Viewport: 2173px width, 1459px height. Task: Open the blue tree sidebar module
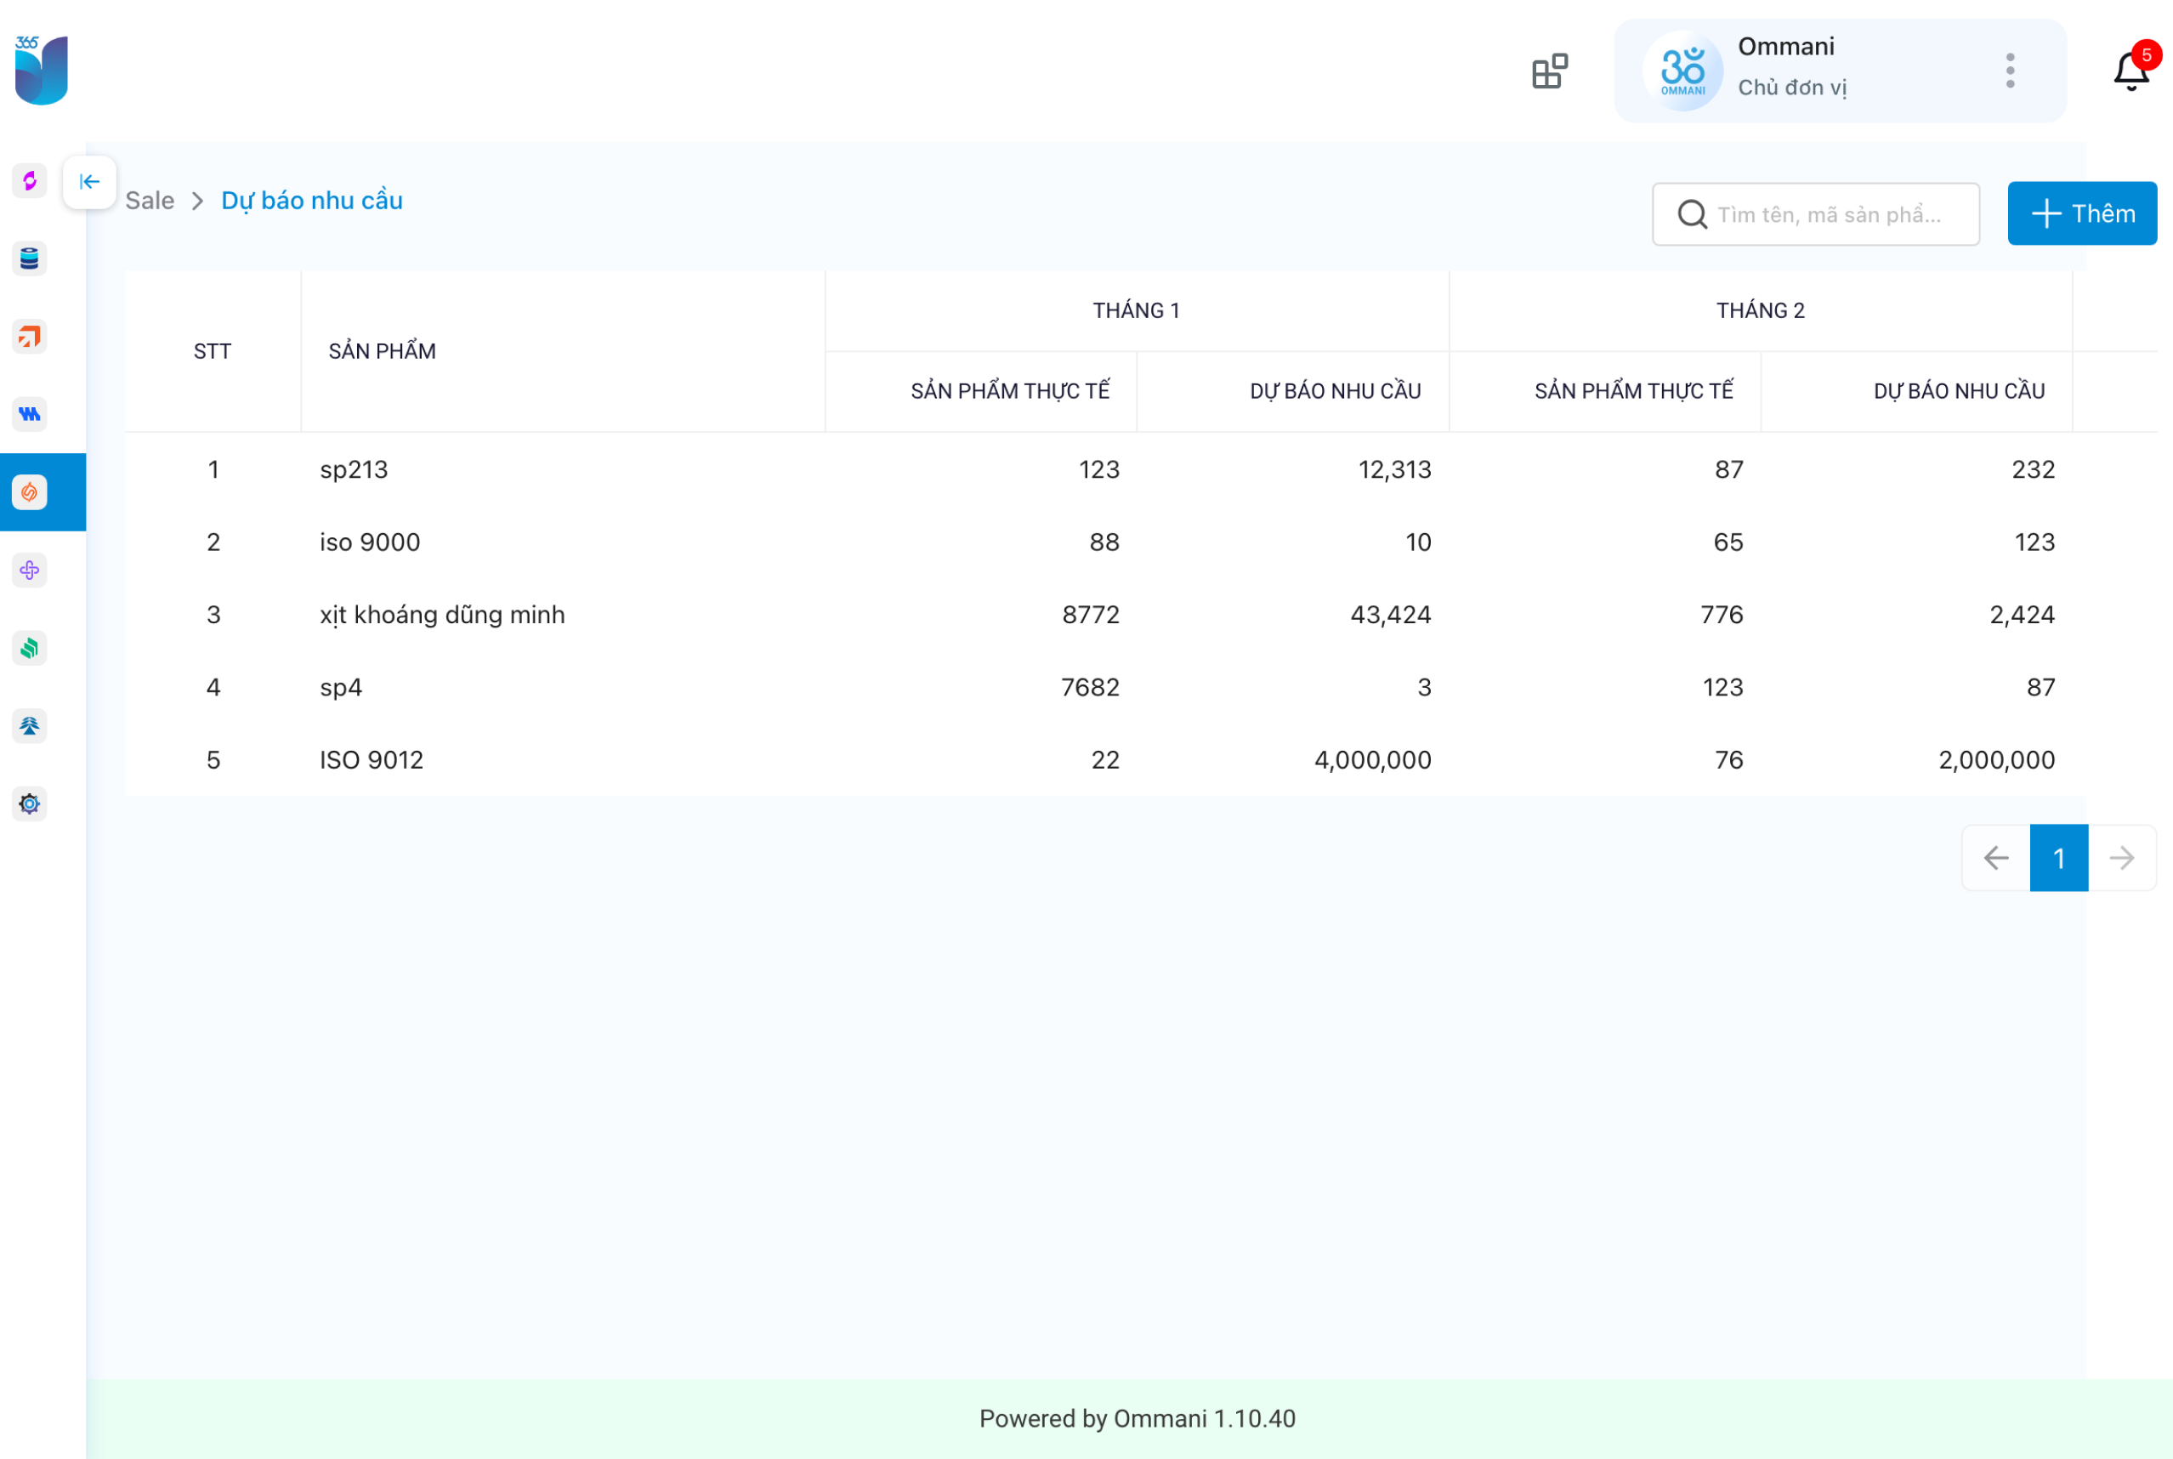point(30,726)
